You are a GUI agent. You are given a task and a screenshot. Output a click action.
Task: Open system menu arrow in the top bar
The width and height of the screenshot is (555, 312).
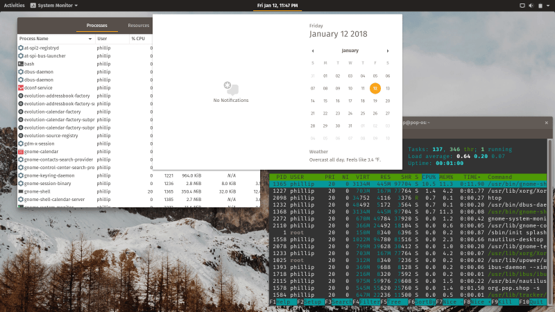[x=548, y=6]
